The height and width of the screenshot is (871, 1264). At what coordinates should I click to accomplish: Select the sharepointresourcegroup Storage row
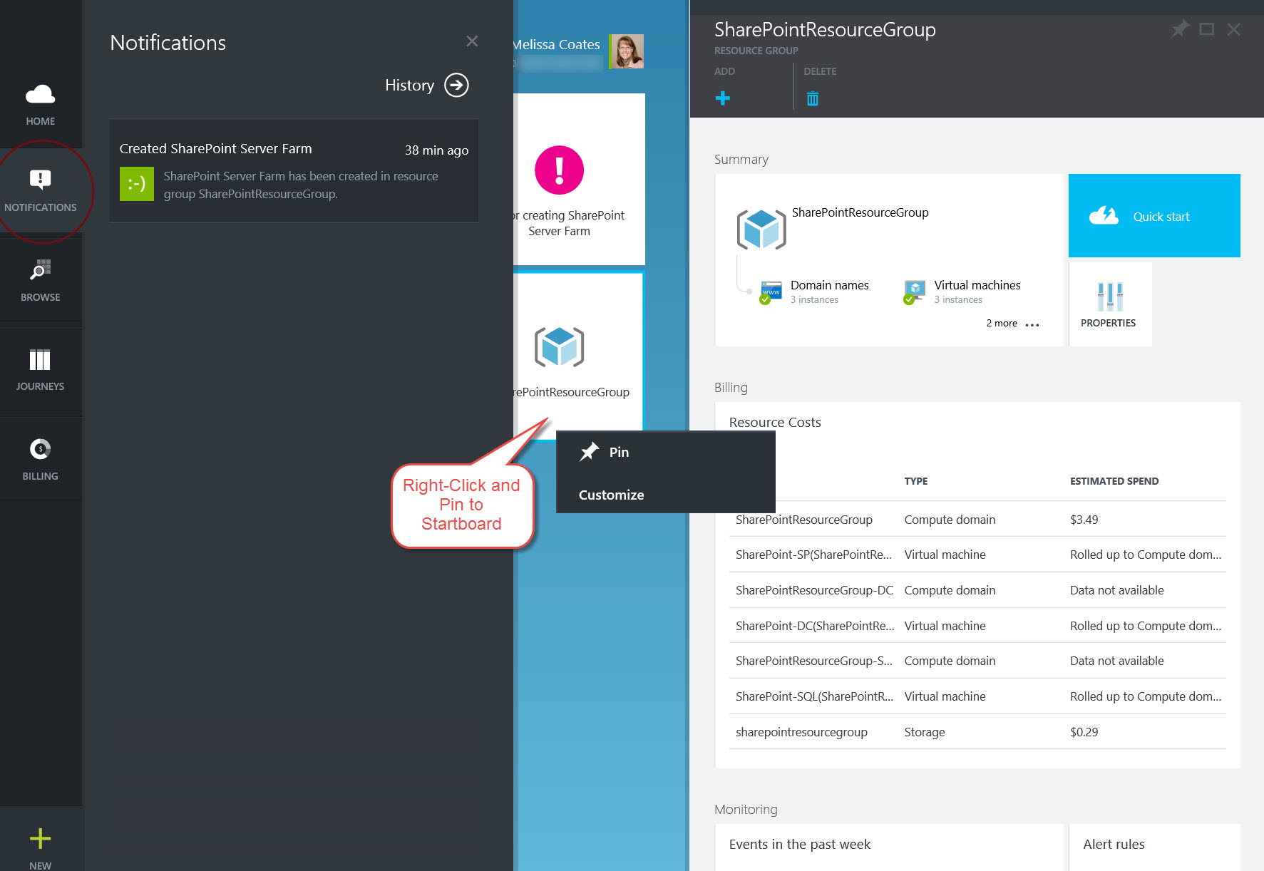[x=977, y=732]
